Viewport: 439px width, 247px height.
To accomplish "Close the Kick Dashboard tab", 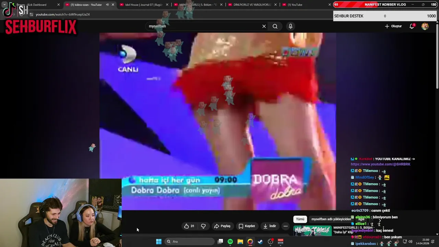I will (x=58, y=5).
